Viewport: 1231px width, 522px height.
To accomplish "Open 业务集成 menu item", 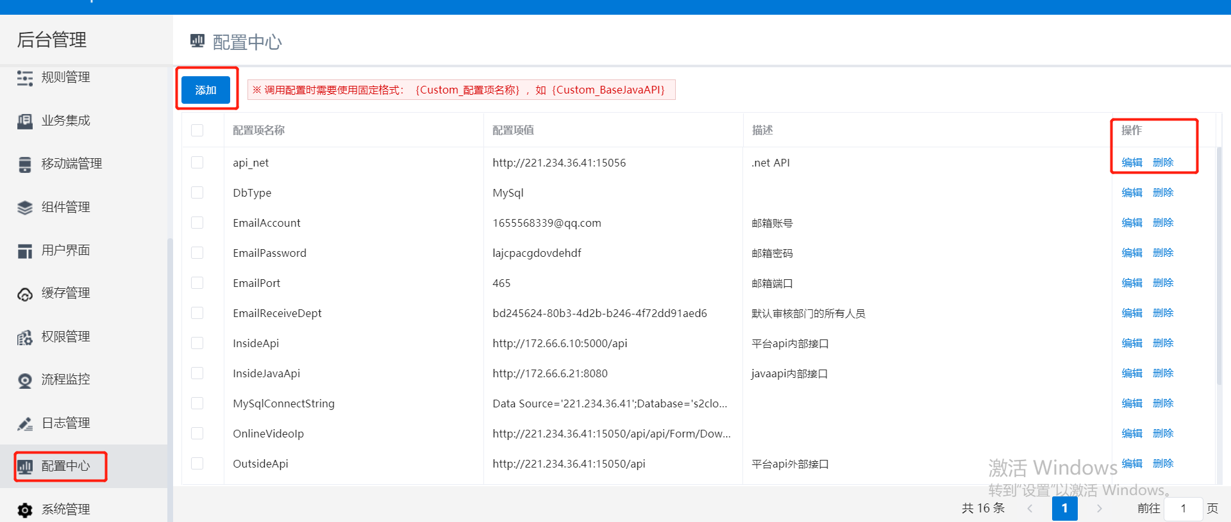I will point(66,120).
